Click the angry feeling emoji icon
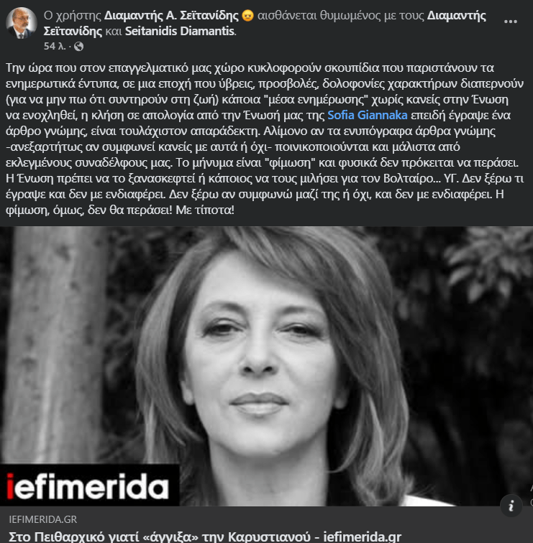 click(x=247, y=16)
